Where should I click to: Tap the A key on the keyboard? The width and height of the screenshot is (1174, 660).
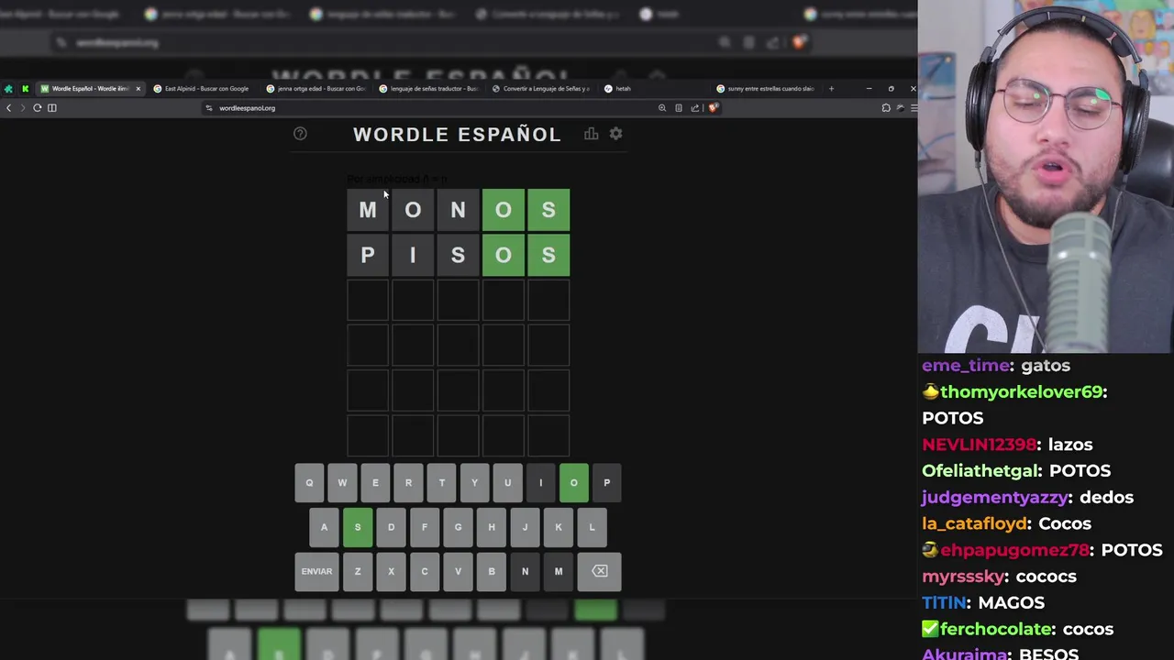[324, 527]
